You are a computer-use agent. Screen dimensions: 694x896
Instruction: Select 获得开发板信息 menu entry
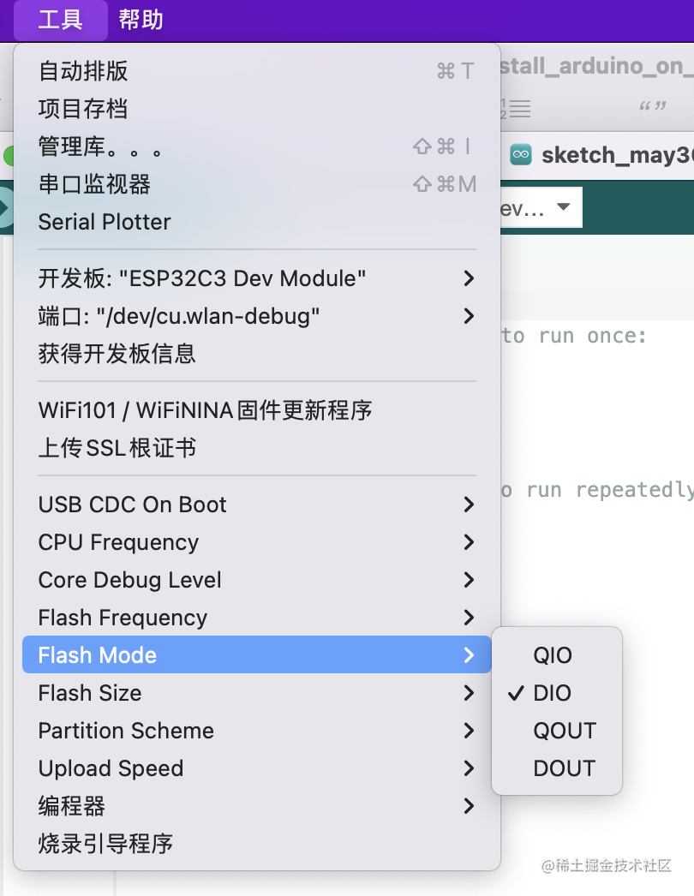(x=257, y=354)
